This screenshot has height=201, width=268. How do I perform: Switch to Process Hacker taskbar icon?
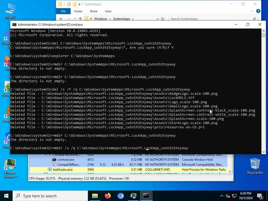(x=133, y=196)
